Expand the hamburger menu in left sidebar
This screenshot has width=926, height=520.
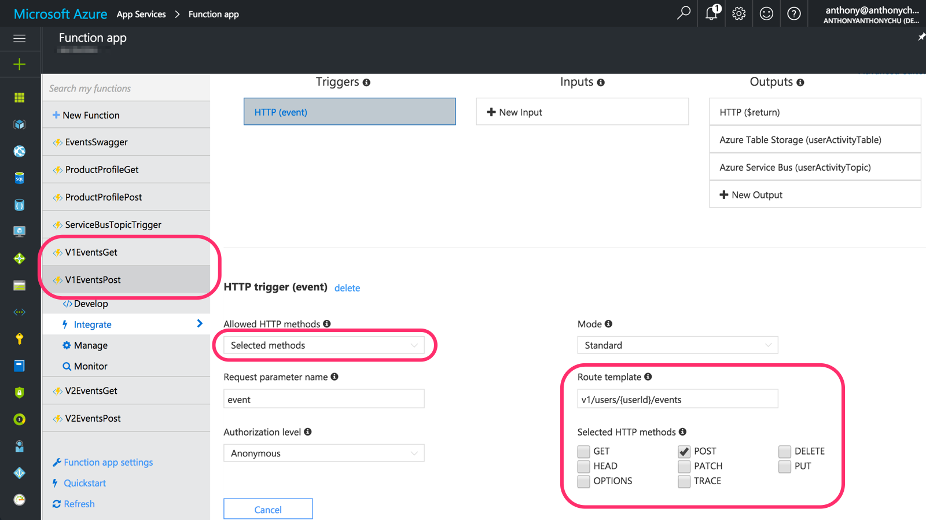20,39
